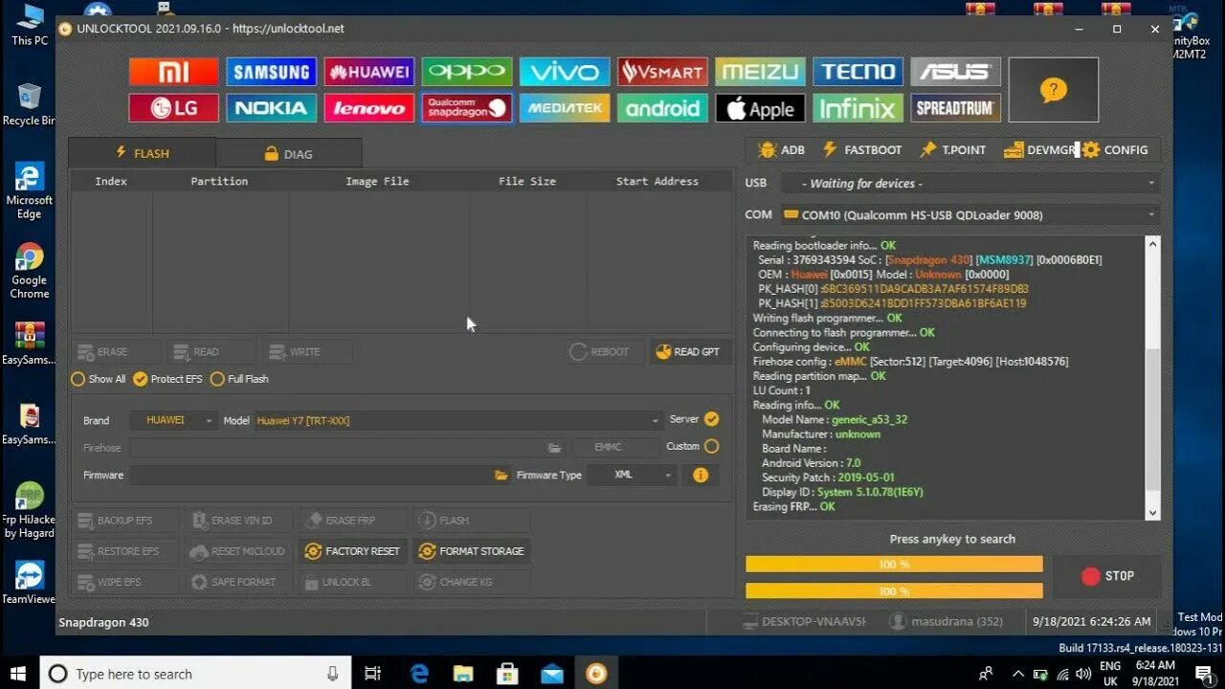Select the ASUS brand logo
1225x689 pixels.
[x=955, y=72]
